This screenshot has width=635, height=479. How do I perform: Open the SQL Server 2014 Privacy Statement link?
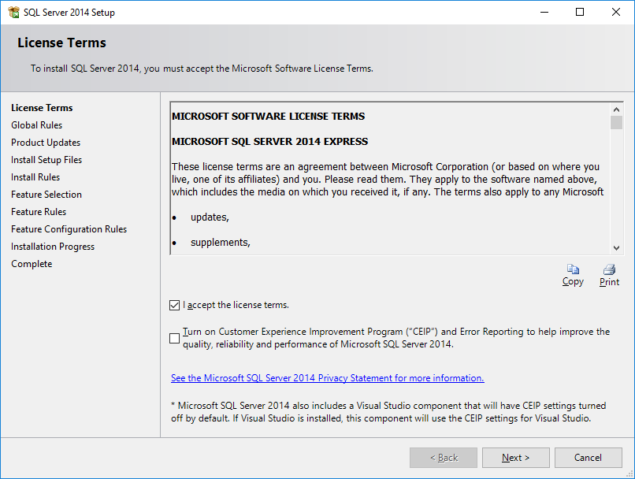[327, 377]
